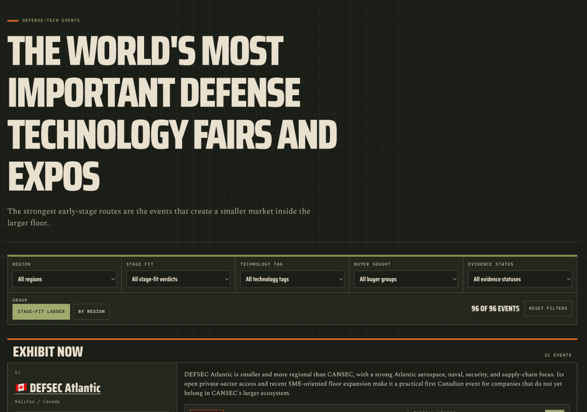587x412 pixels.
Task: Click the 'STAGE FIT' filter label
Action: [x=140, y=264]
